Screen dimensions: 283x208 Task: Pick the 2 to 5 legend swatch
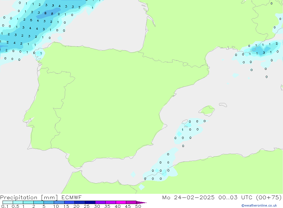coord(38,202)
